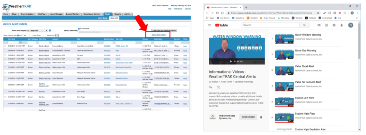
Task: Open the Alert Date calendar picker icon
Action: click(20, 42)
